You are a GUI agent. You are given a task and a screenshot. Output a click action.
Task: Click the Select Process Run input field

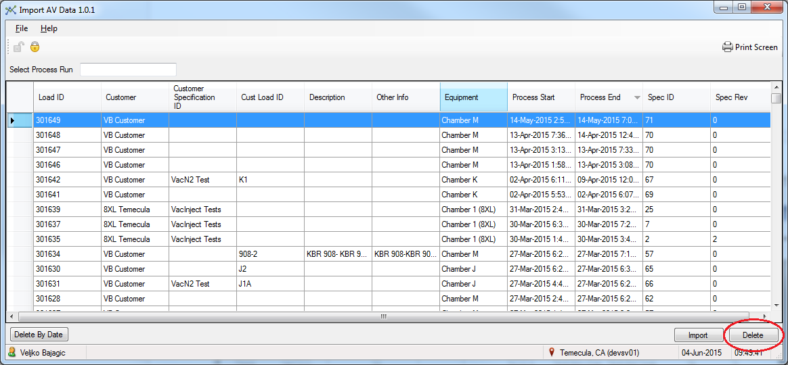pos(128,70)
